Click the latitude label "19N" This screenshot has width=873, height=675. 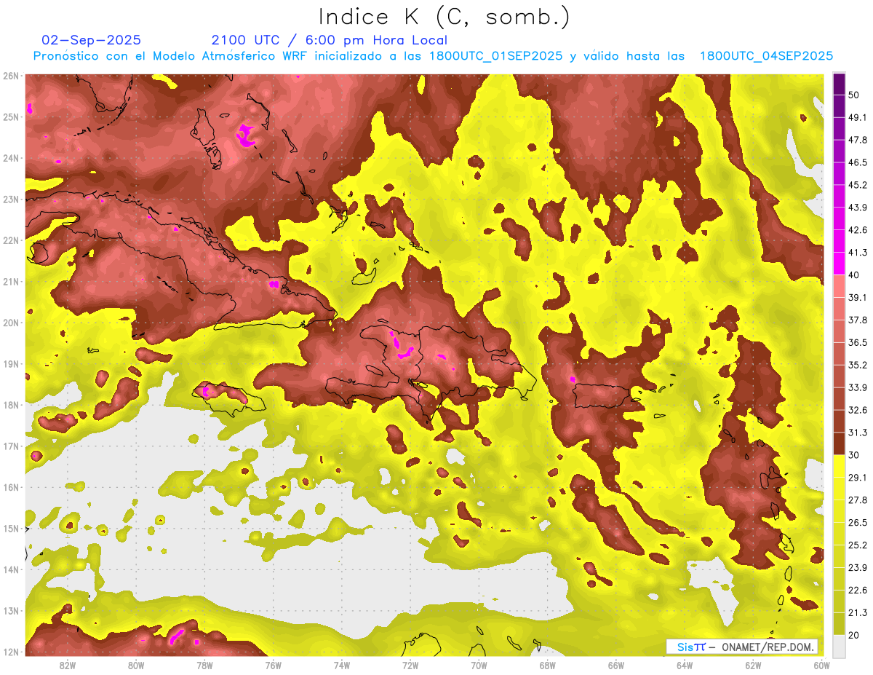click(11, 363)
